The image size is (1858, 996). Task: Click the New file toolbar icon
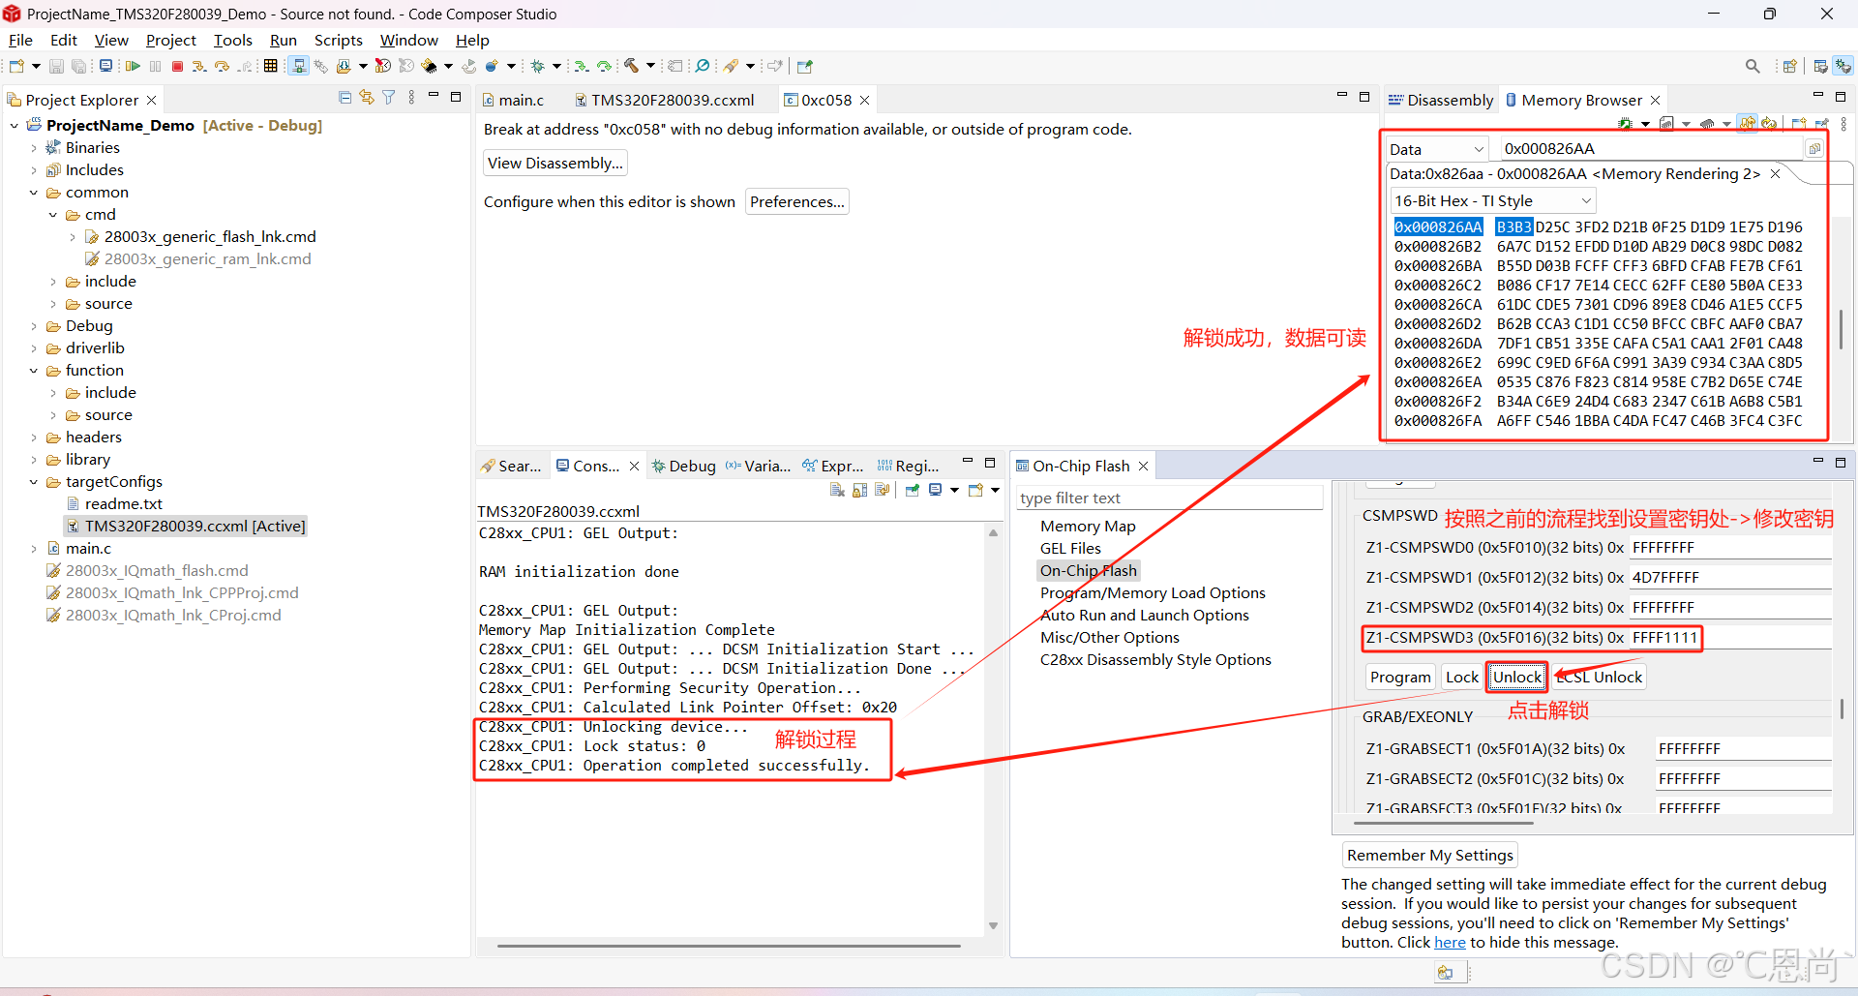pyautogui.click(x=16, y=66)
